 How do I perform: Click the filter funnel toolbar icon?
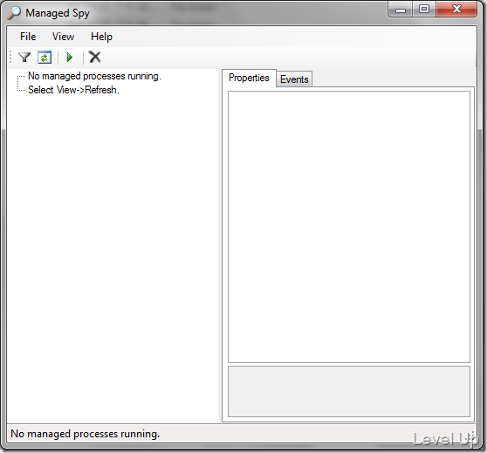24,58
